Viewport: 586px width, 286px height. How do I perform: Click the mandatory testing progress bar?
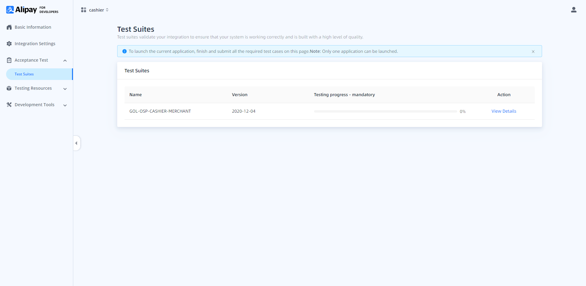point(385,111)
